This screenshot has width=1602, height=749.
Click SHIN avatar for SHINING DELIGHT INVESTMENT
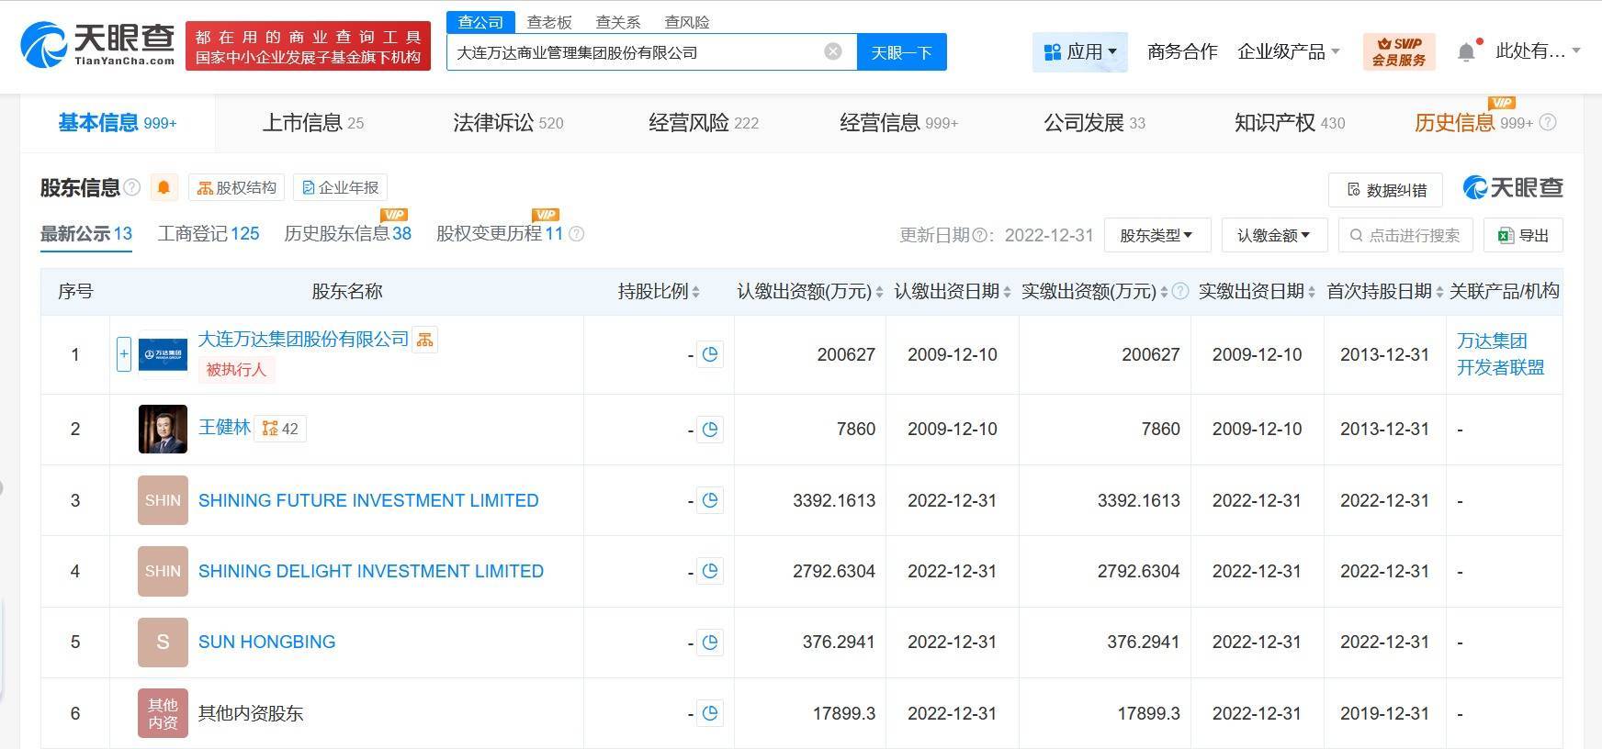point(163,571)
